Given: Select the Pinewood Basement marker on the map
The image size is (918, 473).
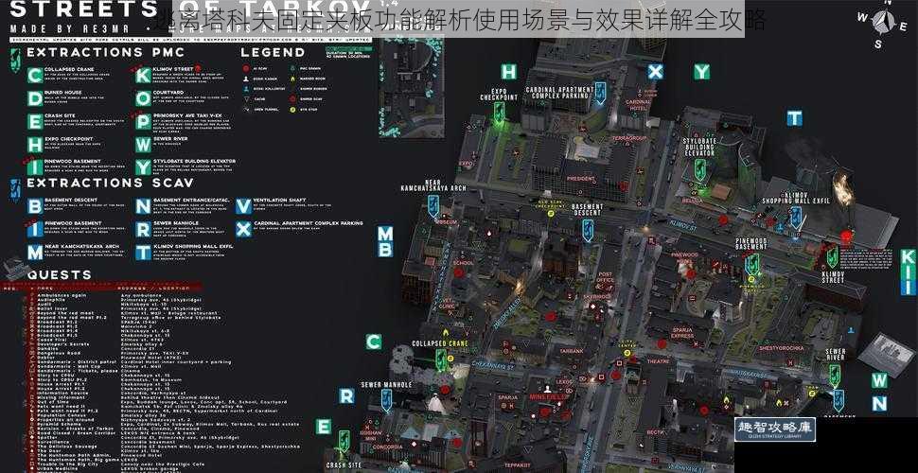Looking at the screenshot, I should tap(751, 263).
